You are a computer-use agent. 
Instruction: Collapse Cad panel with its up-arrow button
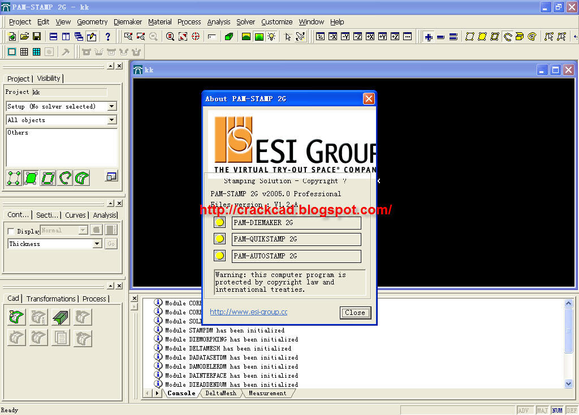pos(110,286)
